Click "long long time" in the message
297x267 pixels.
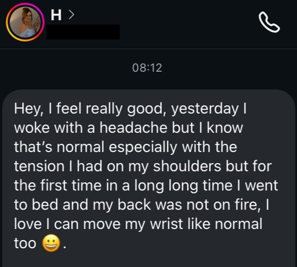tap(184, 186)
